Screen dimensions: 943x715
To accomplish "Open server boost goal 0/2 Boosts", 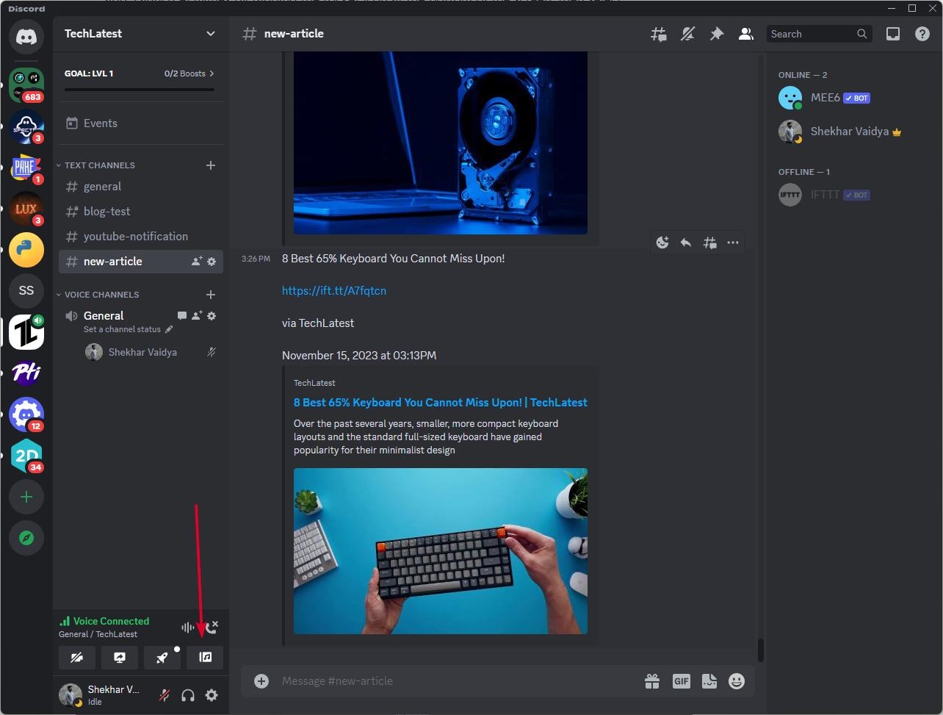I will coord(189,73).
